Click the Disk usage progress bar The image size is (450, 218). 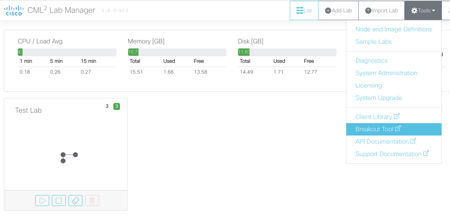[x=287, y=52]
